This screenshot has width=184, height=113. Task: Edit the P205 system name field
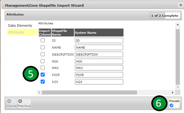click(x=99, y=75)
